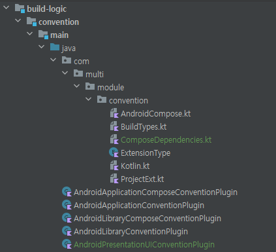Collapse the com package chevron
This screenshot has height=252, width=276.
tap(54, 60)
